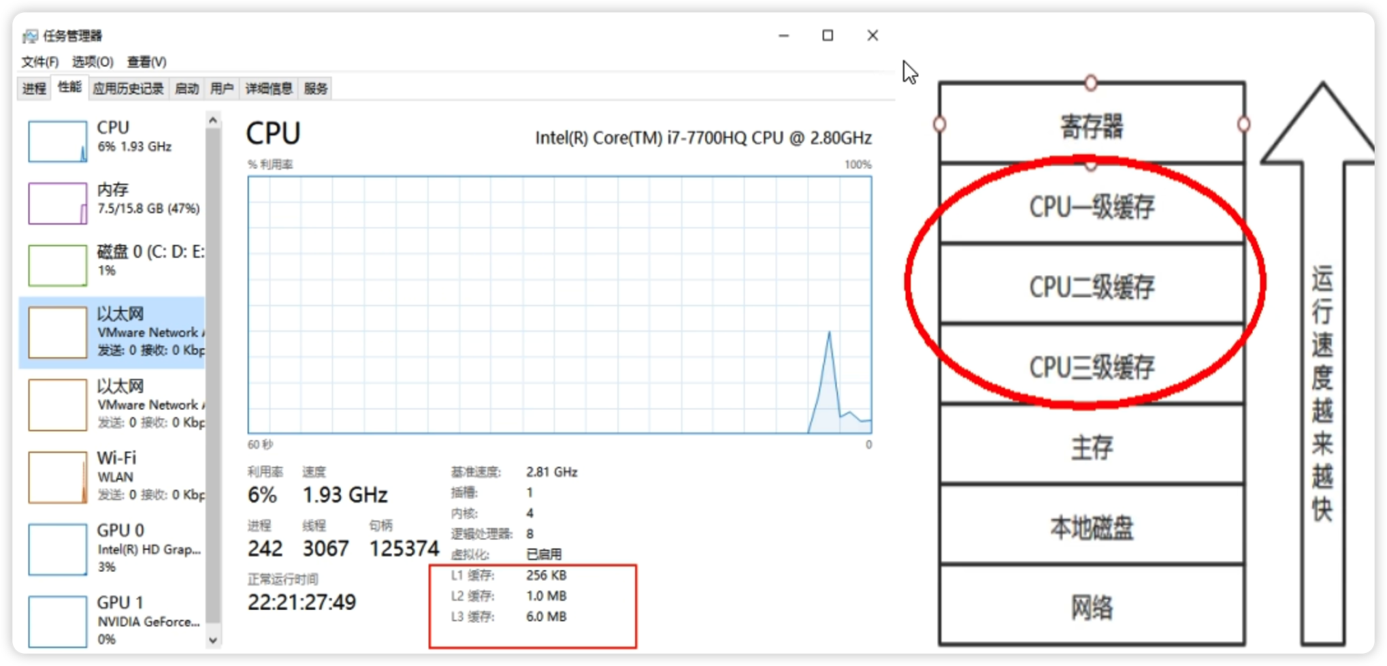Click the 2.81 GHz base speed value

(551, 472)
